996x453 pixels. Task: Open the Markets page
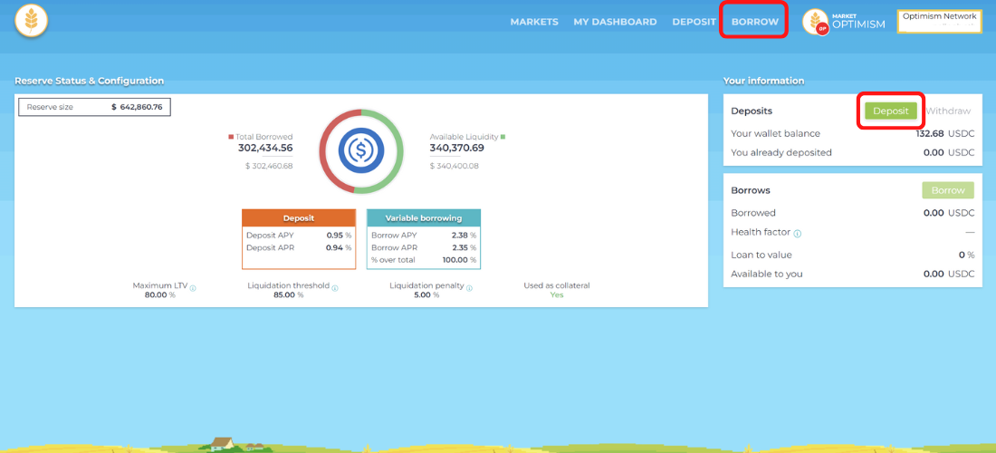coord(534,22)
